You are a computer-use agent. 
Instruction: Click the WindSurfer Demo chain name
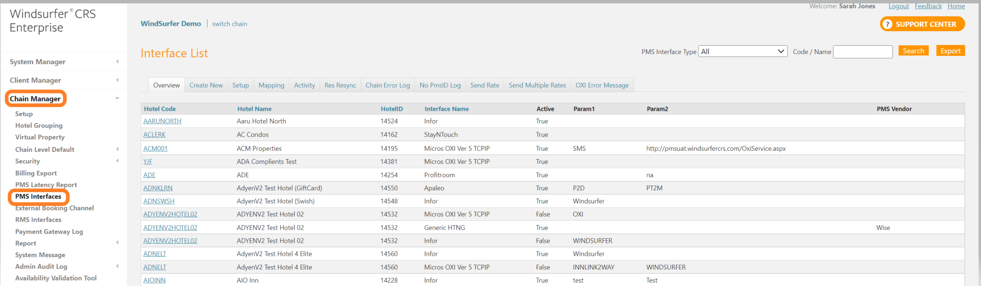[171, 24]
